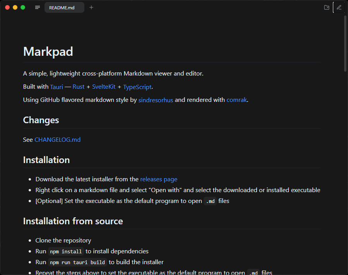Open the table of contents menu icon
This screenshot has height=275, width=348.
click(38, 7)
